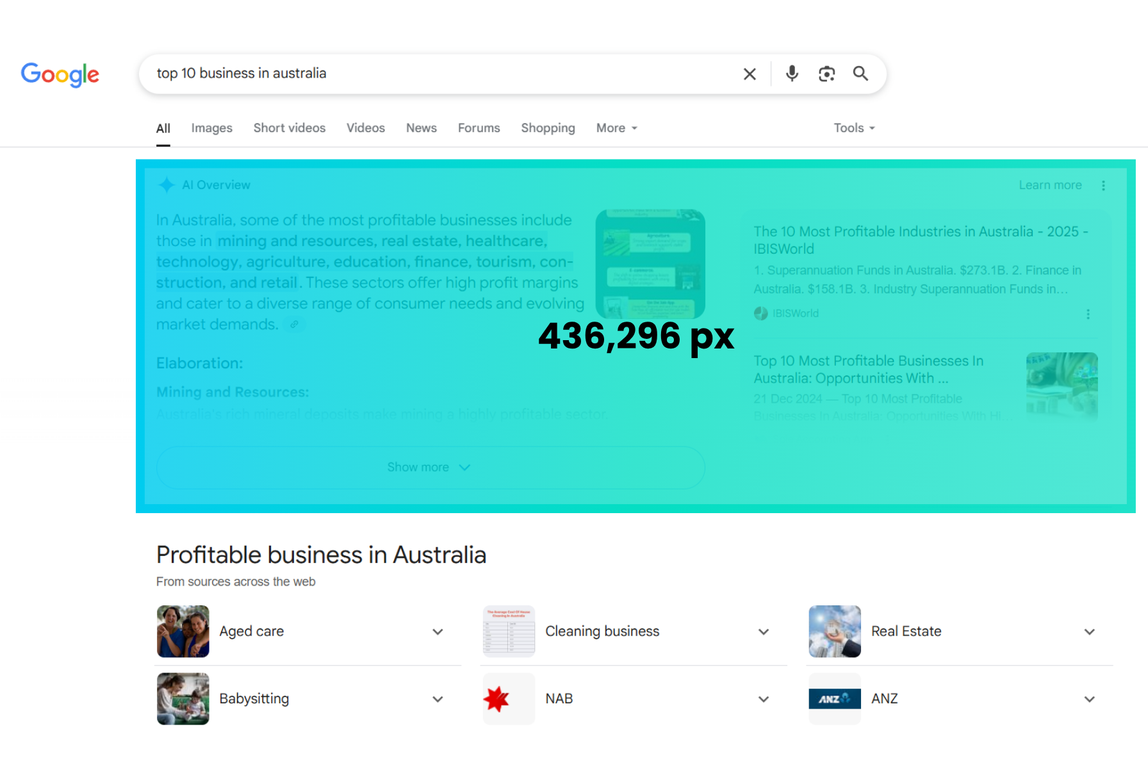Click the Google logo

click(60, 74)
